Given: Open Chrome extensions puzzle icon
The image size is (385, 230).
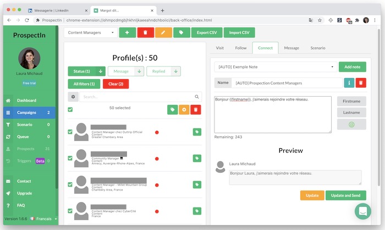Looking at the screenshot, I should (358, 20).
